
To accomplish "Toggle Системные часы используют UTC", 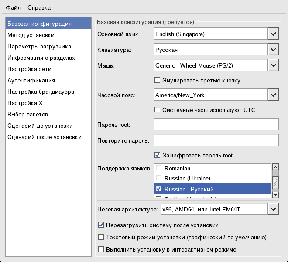I will (x=158, y=110).
